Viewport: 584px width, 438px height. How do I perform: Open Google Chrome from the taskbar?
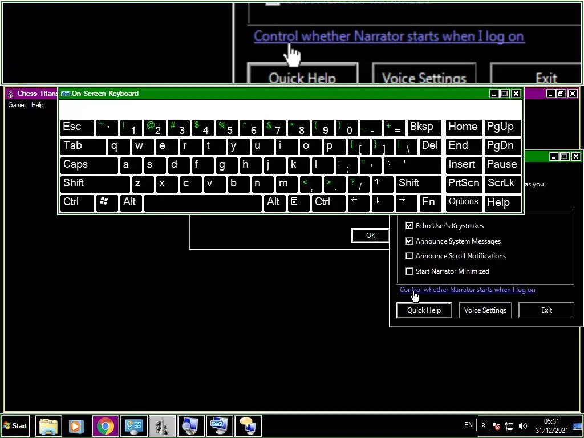tap(106, 425)
